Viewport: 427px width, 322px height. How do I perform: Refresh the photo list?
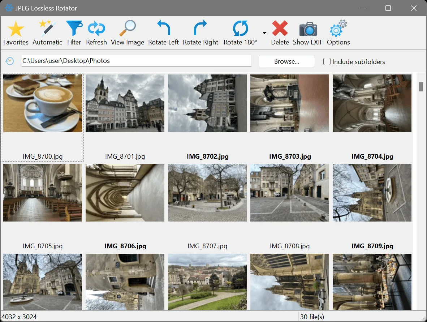96,33
